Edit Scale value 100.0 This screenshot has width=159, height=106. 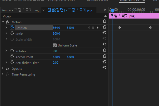[x=56, y=33]
